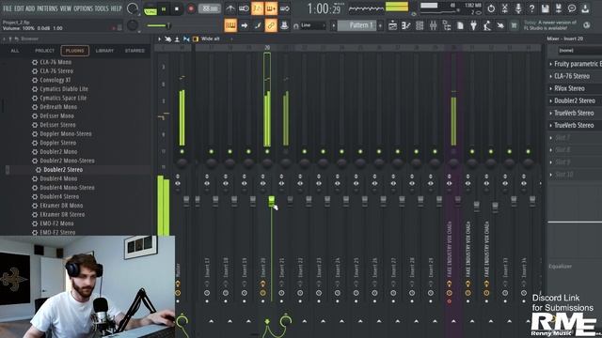Select Convology XT plugin in browser
602x338 pixels.
(55, 80)
